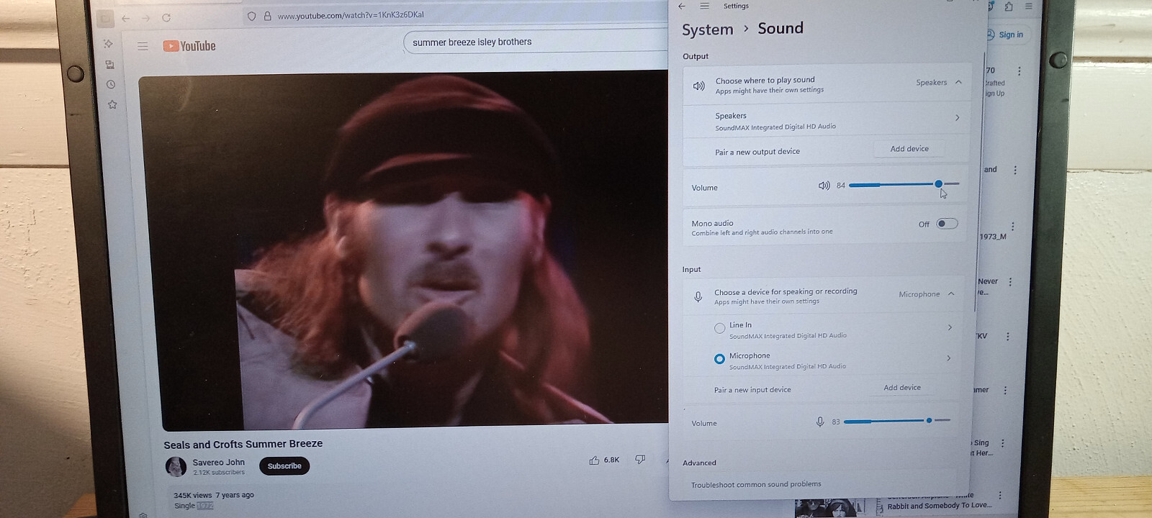
Task: Open the browser extensions puzzle icon
Action: pos(1009,6)
